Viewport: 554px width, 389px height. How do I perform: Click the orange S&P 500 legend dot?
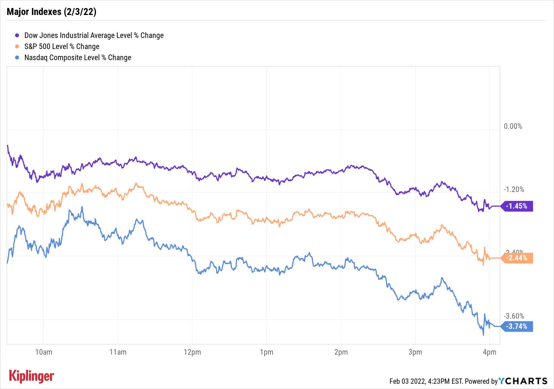click(17, 47)
